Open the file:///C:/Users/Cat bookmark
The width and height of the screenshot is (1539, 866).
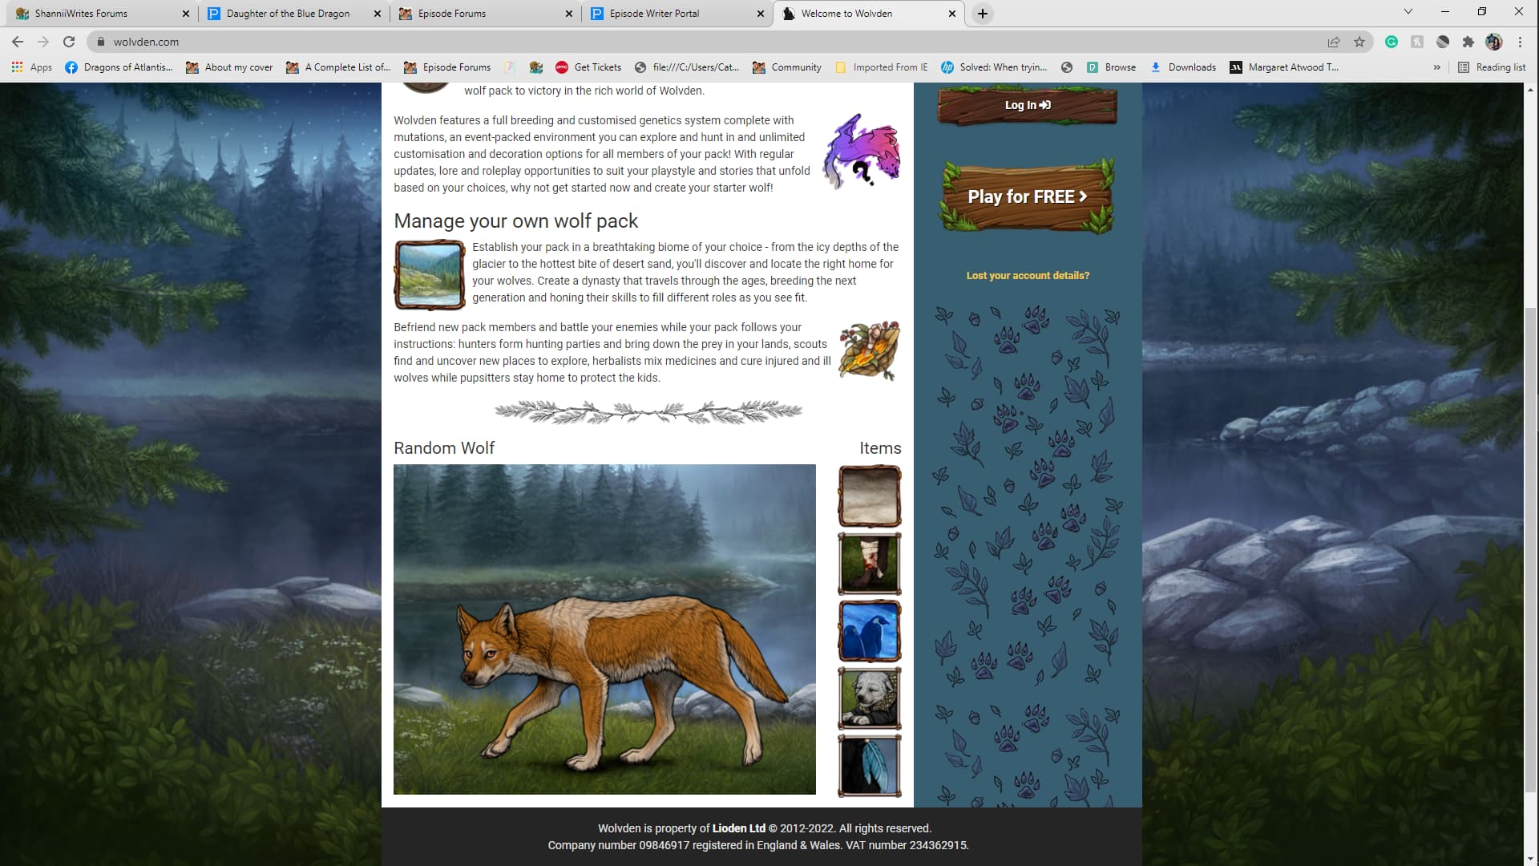687,67
